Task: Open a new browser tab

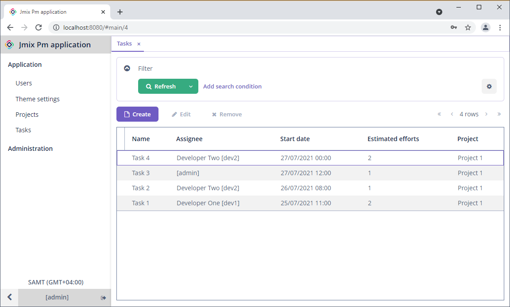Action: 120,12
